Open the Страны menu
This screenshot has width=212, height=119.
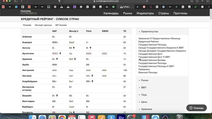click(164, 13)
